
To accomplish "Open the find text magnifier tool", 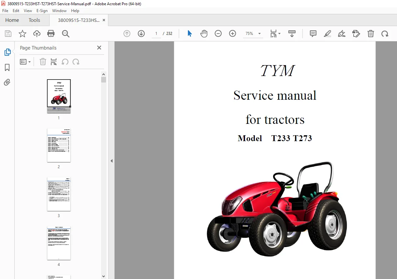I will click(x=66, y=34).
